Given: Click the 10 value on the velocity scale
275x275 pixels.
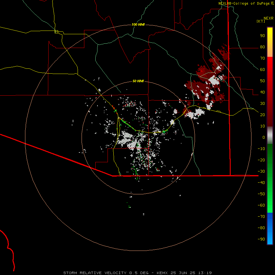Looking at the screenshot, I should (x=262, y=126).
